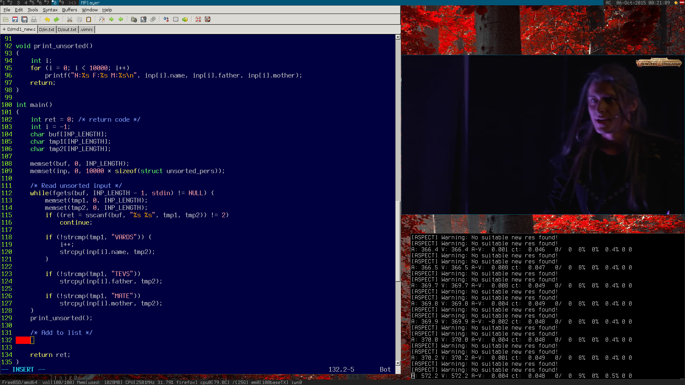
Task: Open Find and Replace via magnifier-pencil icon
Action: pos(102,19)
